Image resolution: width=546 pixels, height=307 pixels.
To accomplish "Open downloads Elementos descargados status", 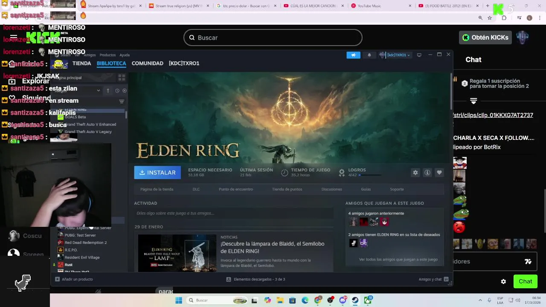I will [x=256, y=279].
